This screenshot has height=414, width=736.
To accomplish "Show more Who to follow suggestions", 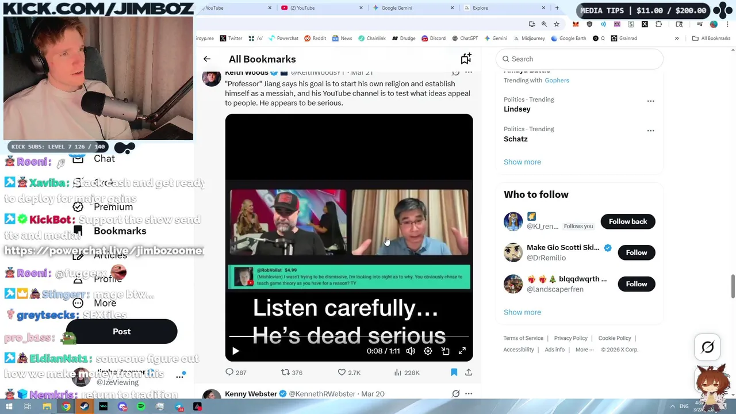I will click(x=522, y=312).
